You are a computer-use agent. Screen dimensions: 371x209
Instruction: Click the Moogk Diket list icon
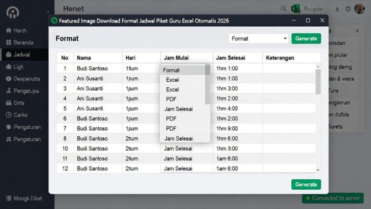point(9,198)
